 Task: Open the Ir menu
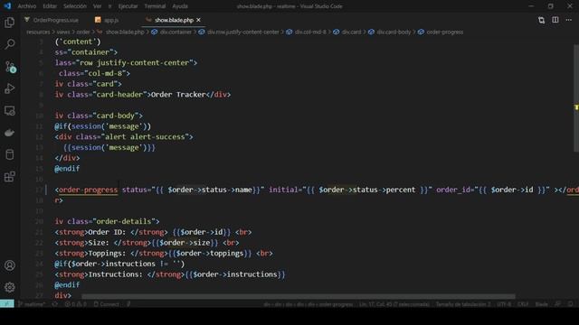click(109, 6)
